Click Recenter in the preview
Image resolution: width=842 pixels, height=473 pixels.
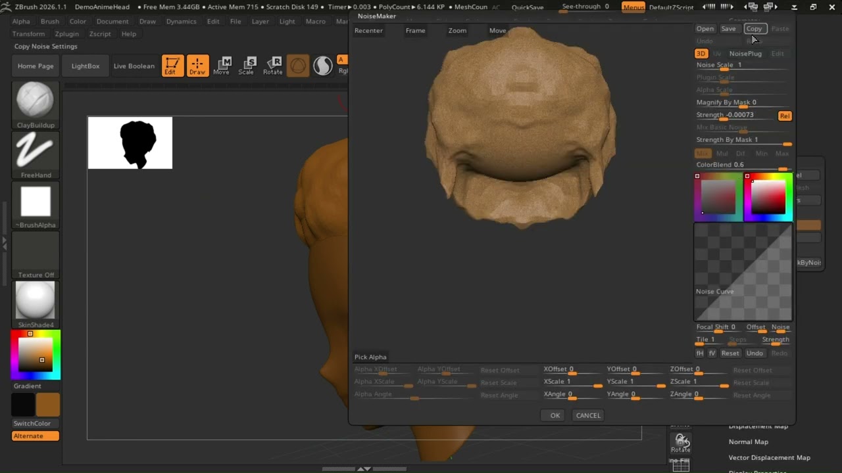pos(368,30)
